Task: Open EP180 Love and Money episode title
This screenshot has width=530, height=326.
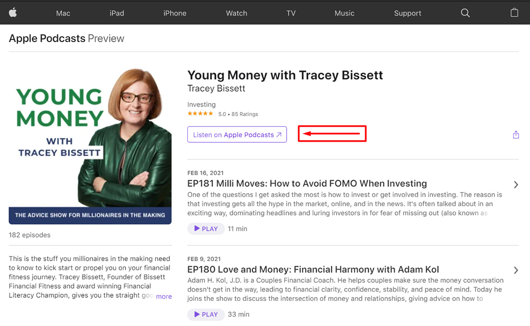Action: [x=313, y=269]
